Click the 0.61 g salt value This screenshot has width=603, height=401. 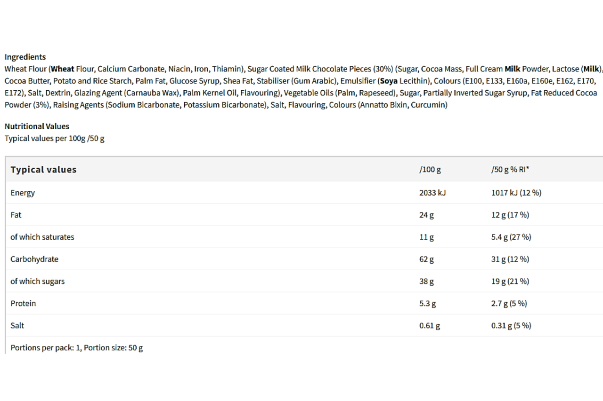click(x=430, y=325)
